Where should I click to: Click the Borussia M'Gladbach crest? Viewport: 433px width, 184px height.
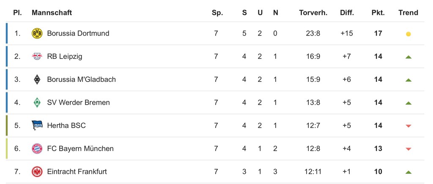point(37,79)
